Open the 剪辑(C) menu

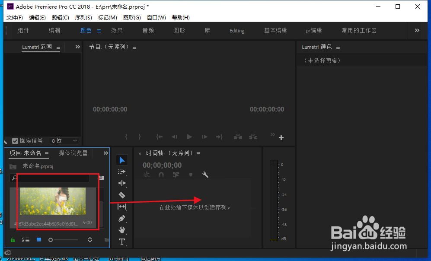pos(60,18)
